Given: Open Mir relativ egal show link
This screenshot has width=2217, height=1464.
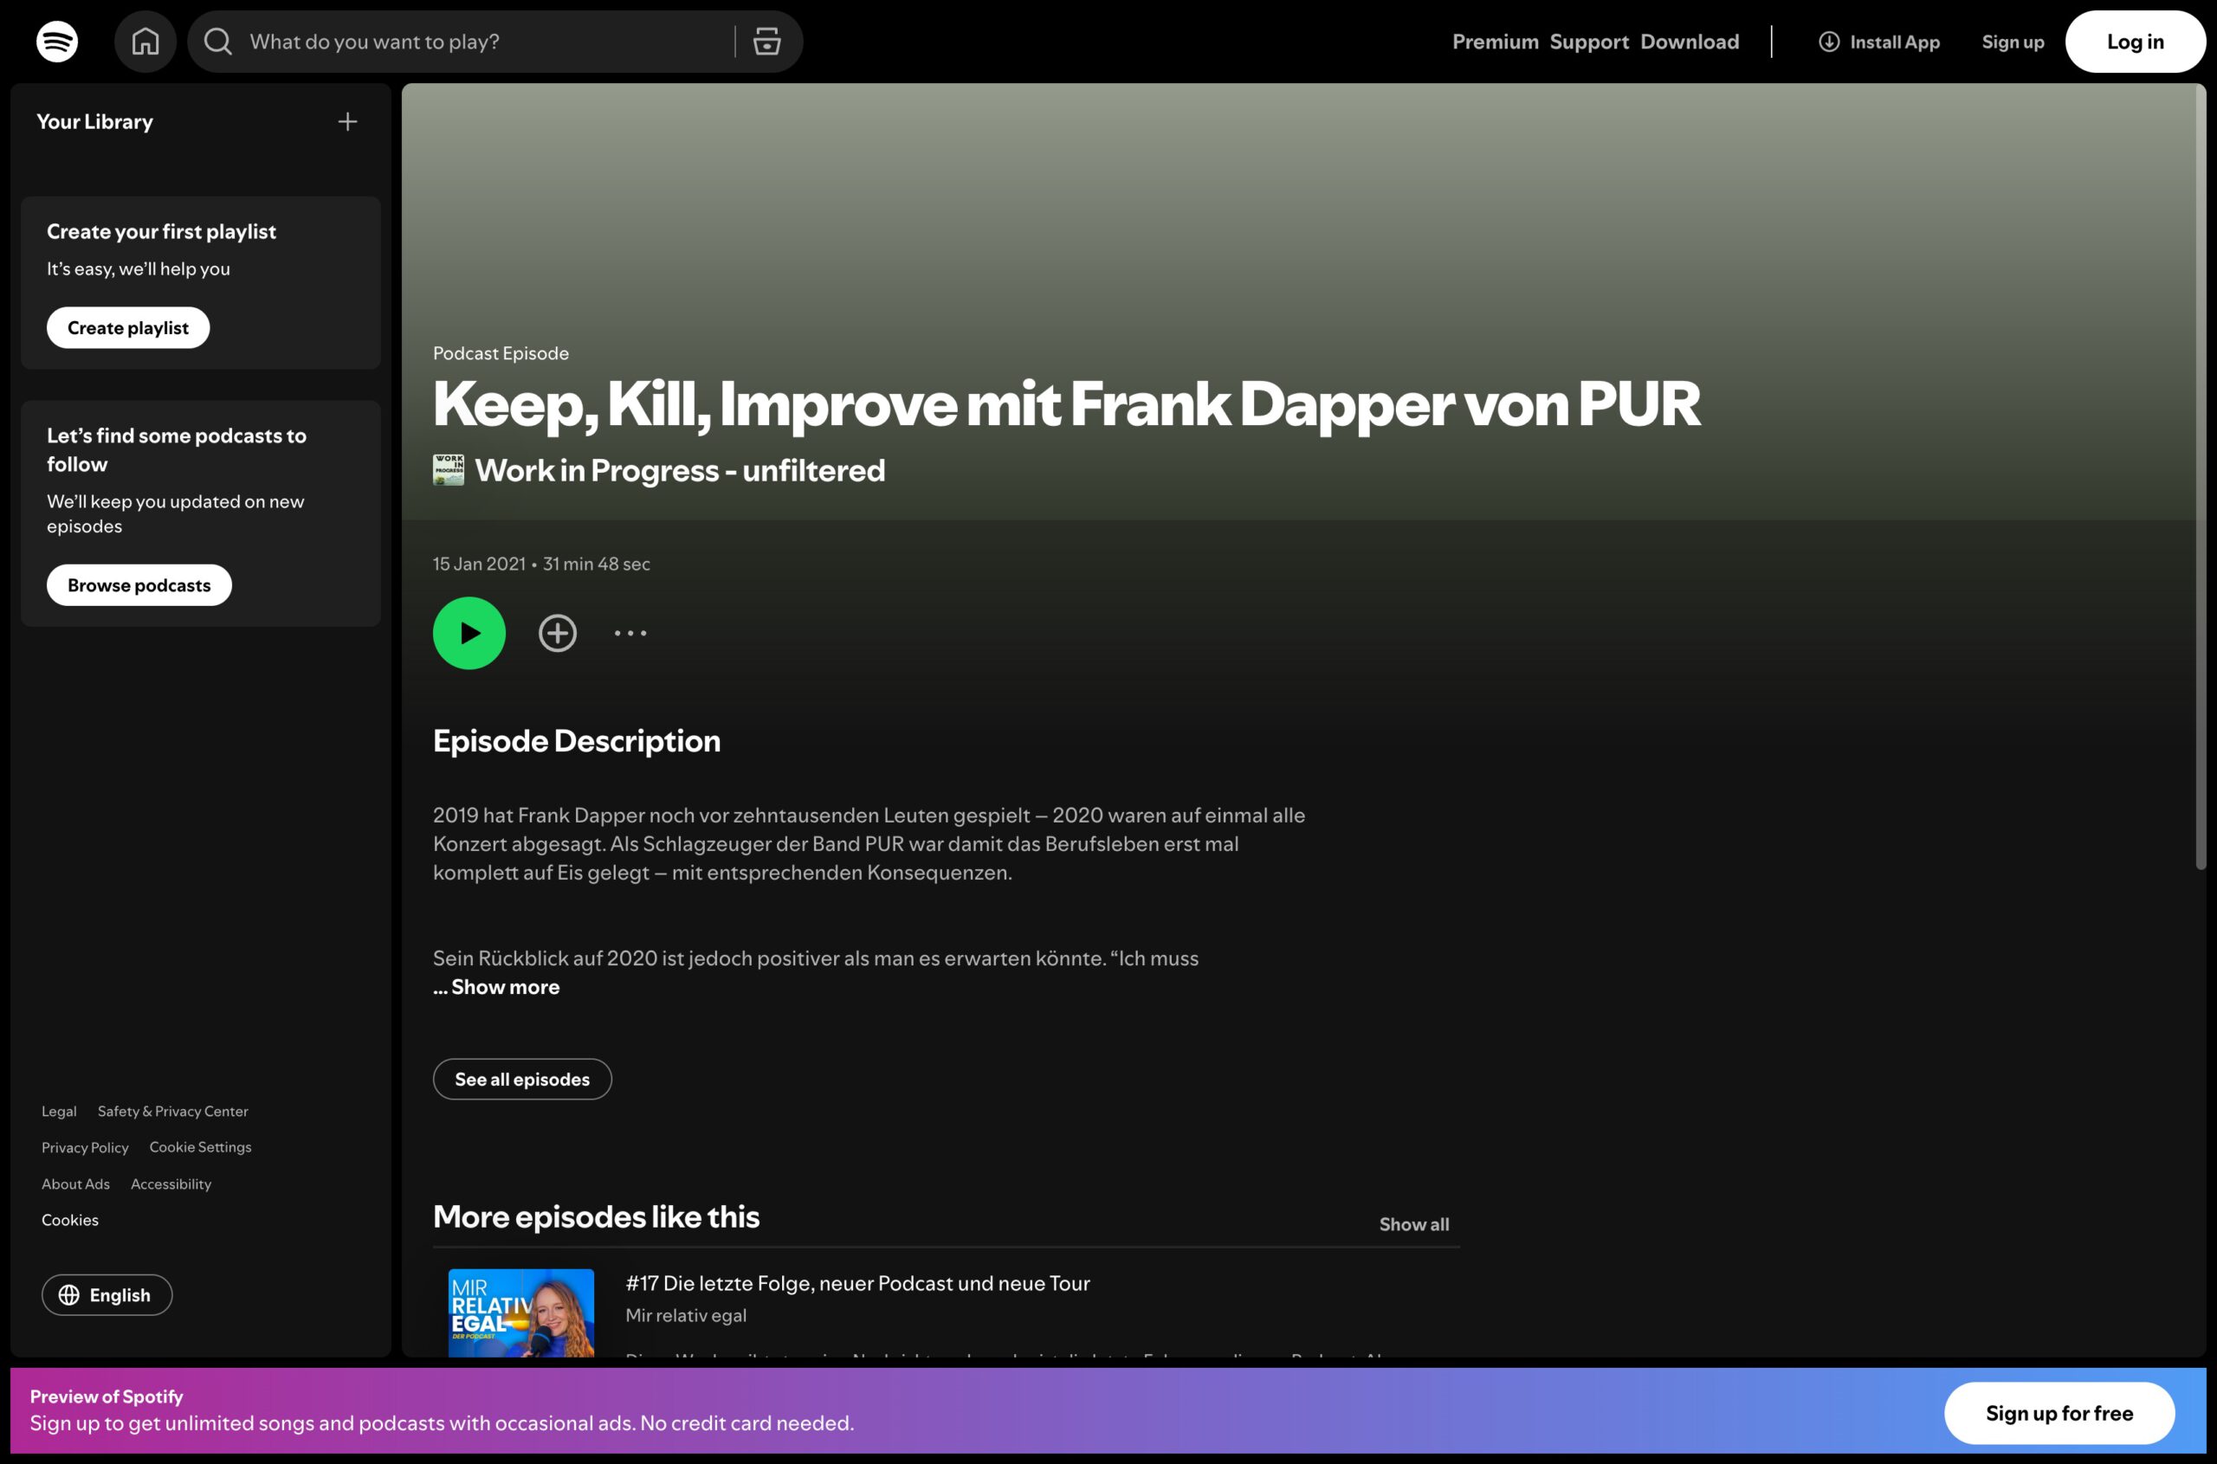Looking at the screenshot, I should [686, 1316].
